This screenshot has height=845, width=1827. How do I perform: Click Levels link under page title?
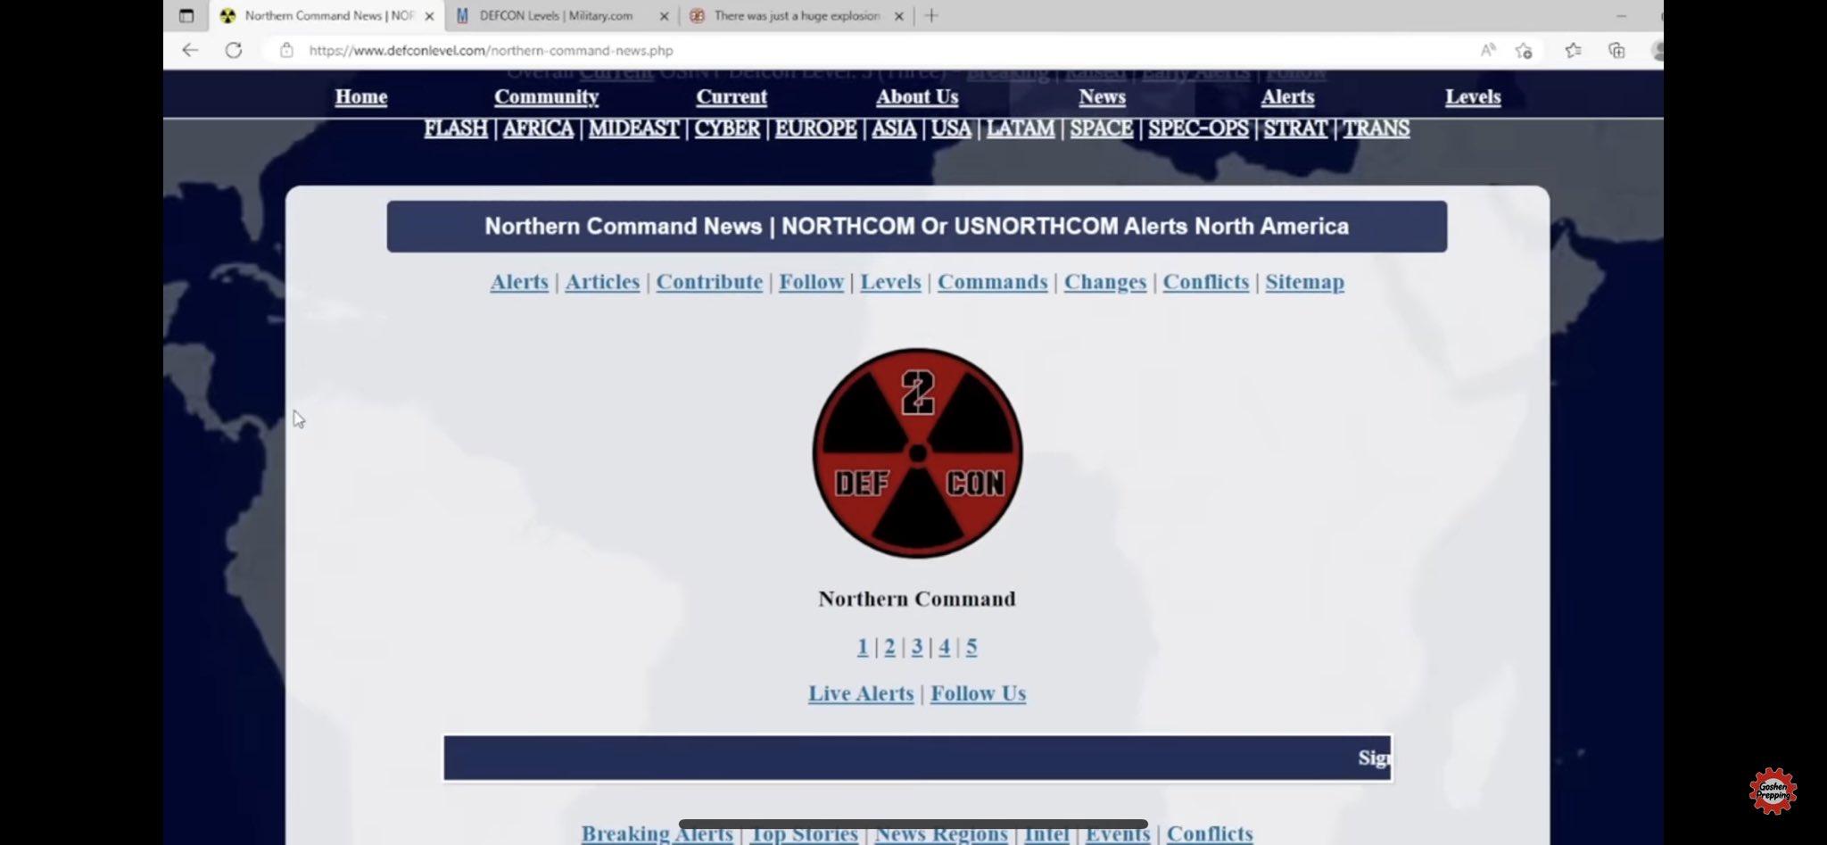[890, 282]
